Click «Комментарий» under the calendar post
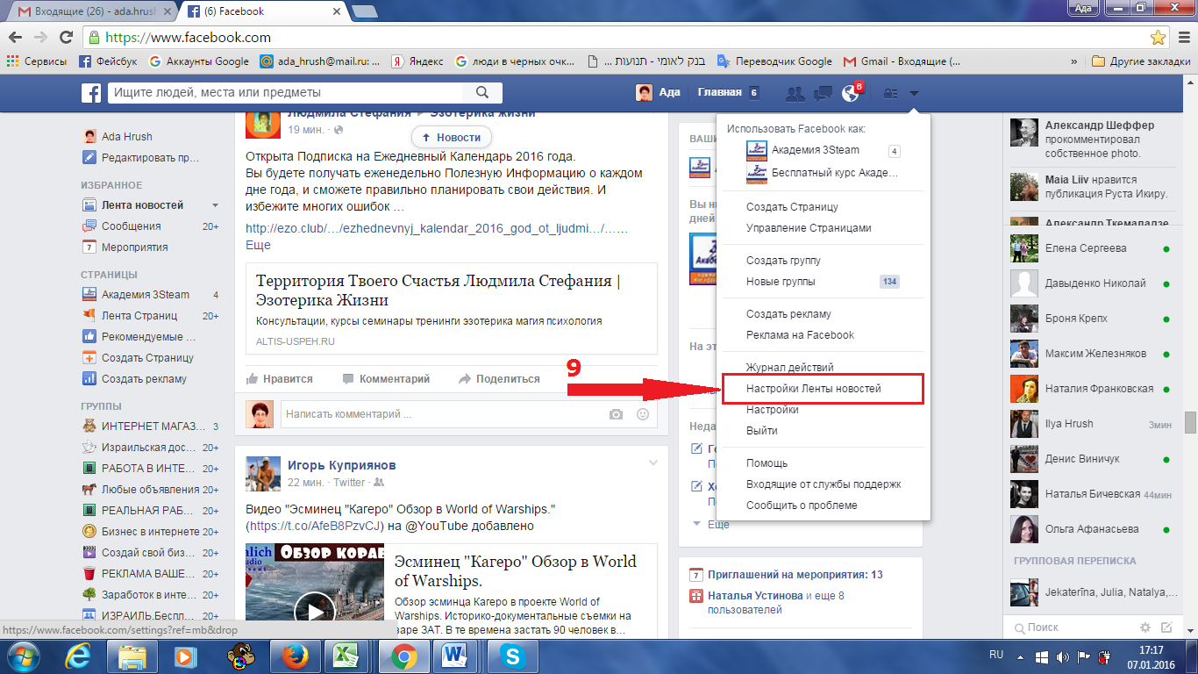 click(386, 379)
